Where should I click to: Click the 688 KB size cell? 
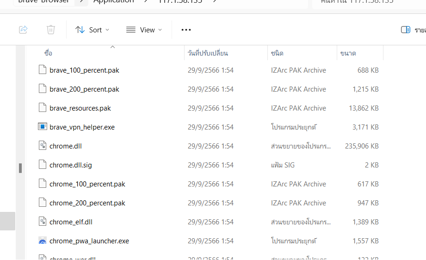(368, 70)
